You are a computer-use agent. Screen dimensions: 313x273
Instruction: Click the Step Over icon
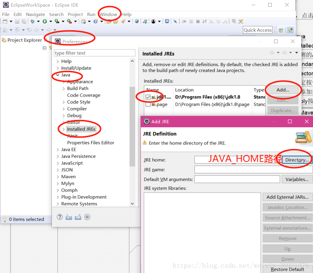coord(218,21)
